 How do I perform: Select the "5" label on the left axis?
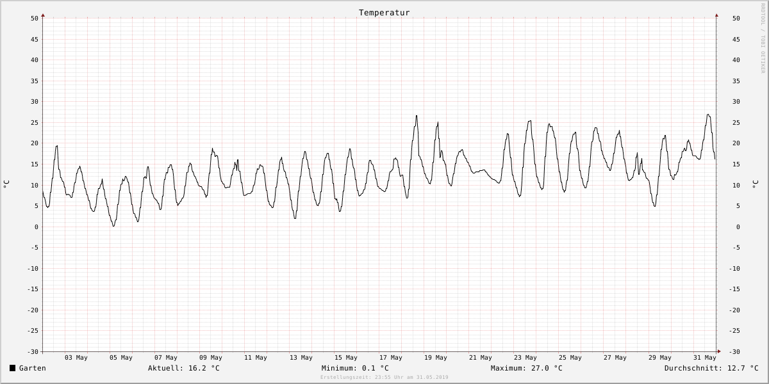[x=37, y=206]
